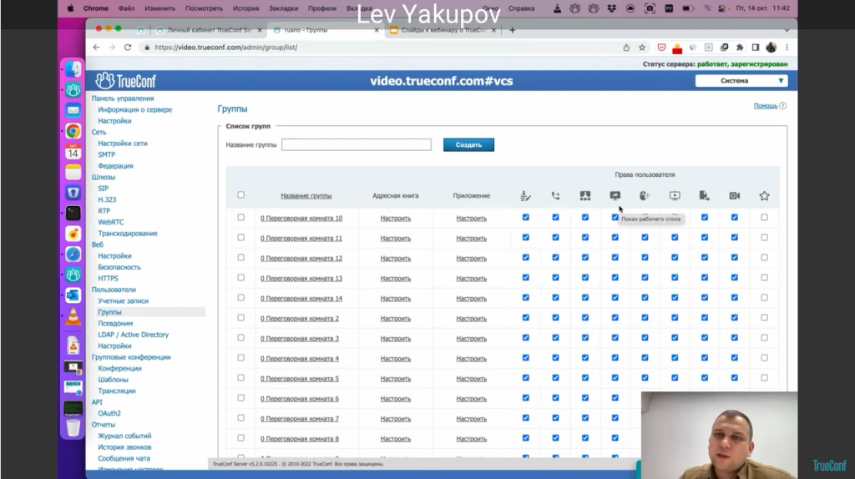Reload the page in Chrome
Screen dimensions: 855x479
coord(128,48)
